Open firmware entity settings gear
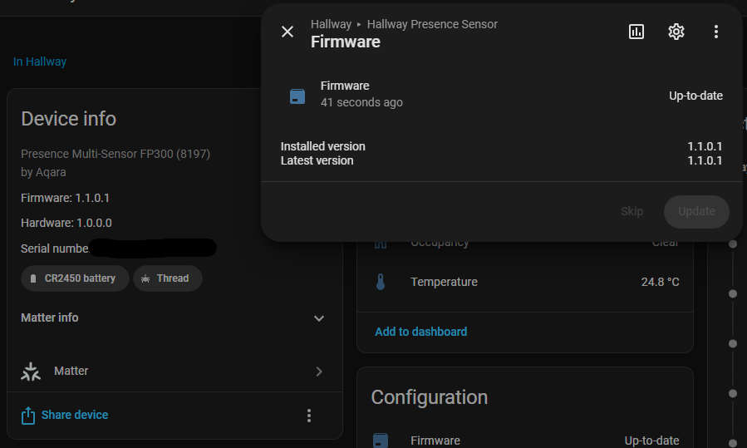The height and width of the screenshot is (448, 747). coord(676,32)
